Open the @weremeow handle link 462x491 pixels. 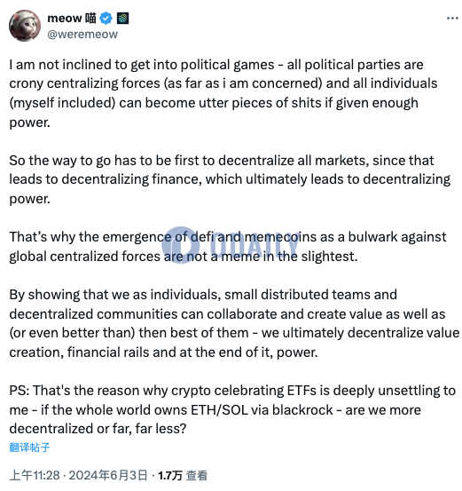click(82, 34)
